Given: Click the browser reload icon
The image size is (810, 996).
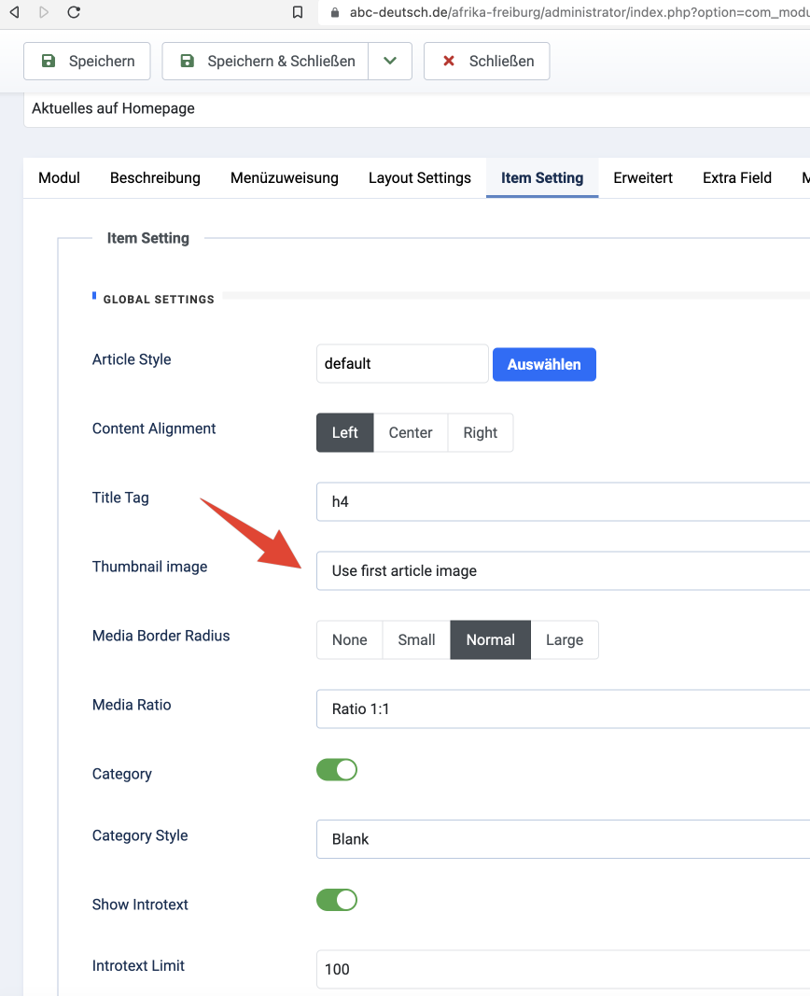Looking at the screenshot, I should [74, 12].
